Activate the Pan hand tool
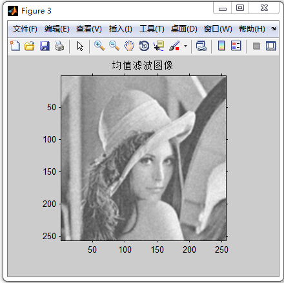This screenshot has width=284, height=283. click(x=129, y=46)
